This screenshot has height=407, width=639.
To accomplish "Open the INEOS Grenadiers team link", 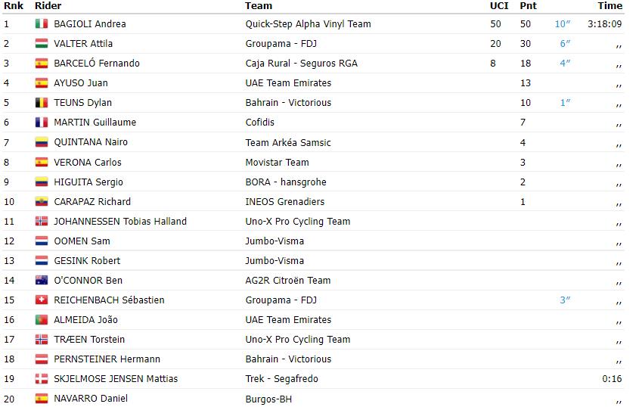I will click(285, 201).
